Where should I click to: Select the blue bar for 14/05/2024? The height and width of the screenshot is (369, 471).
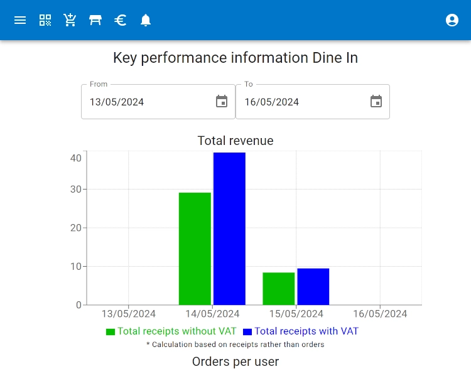(229, 229)
